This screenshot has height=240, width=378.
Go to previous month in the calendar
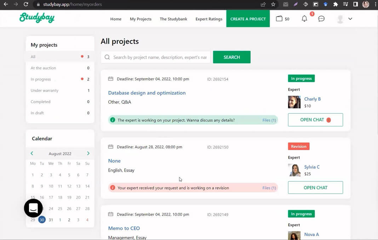(x=31, y=153)
